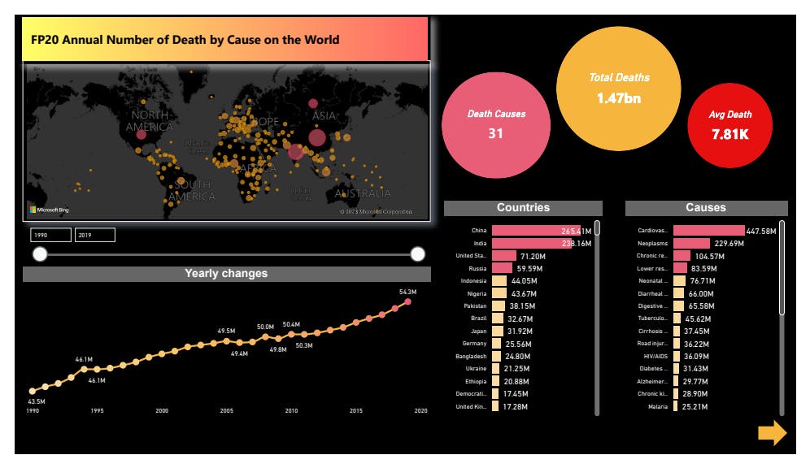Click the Yearly changes chart header
The image size is (810, 468).
(226, 274)
